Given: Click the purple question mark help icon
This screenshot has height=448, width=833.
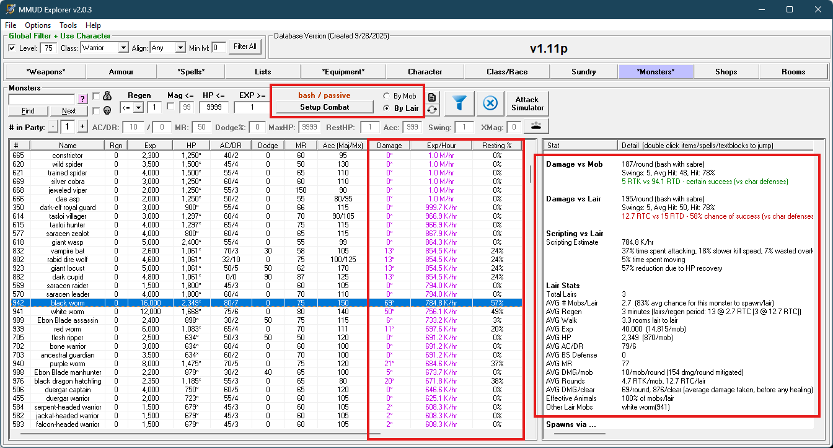Looking at the screenshot, I should click(x=82, y=99).
